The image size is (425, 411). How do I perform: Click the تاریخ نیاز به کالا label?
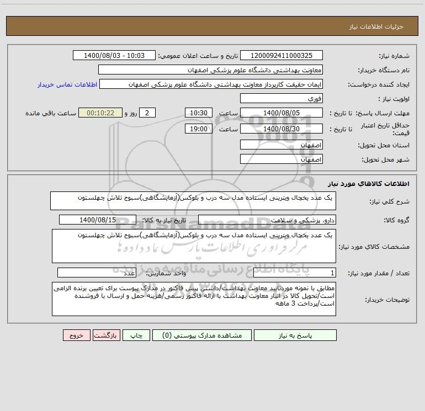point(164,220)
